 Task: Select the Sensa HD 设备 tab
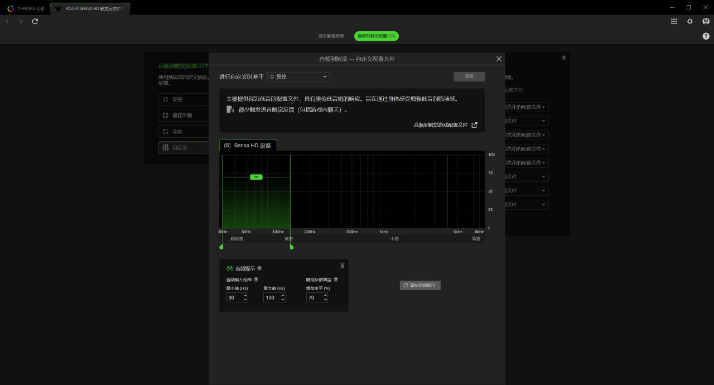[x=248, y=145]
